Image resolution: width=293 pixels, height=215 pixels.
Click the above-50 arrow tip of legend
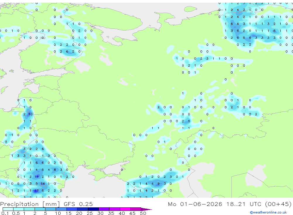(147, 209)
